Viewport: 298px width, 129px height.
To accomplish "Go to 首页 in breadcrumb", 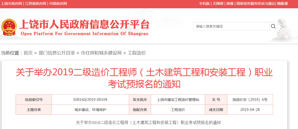I will (28, 53).
